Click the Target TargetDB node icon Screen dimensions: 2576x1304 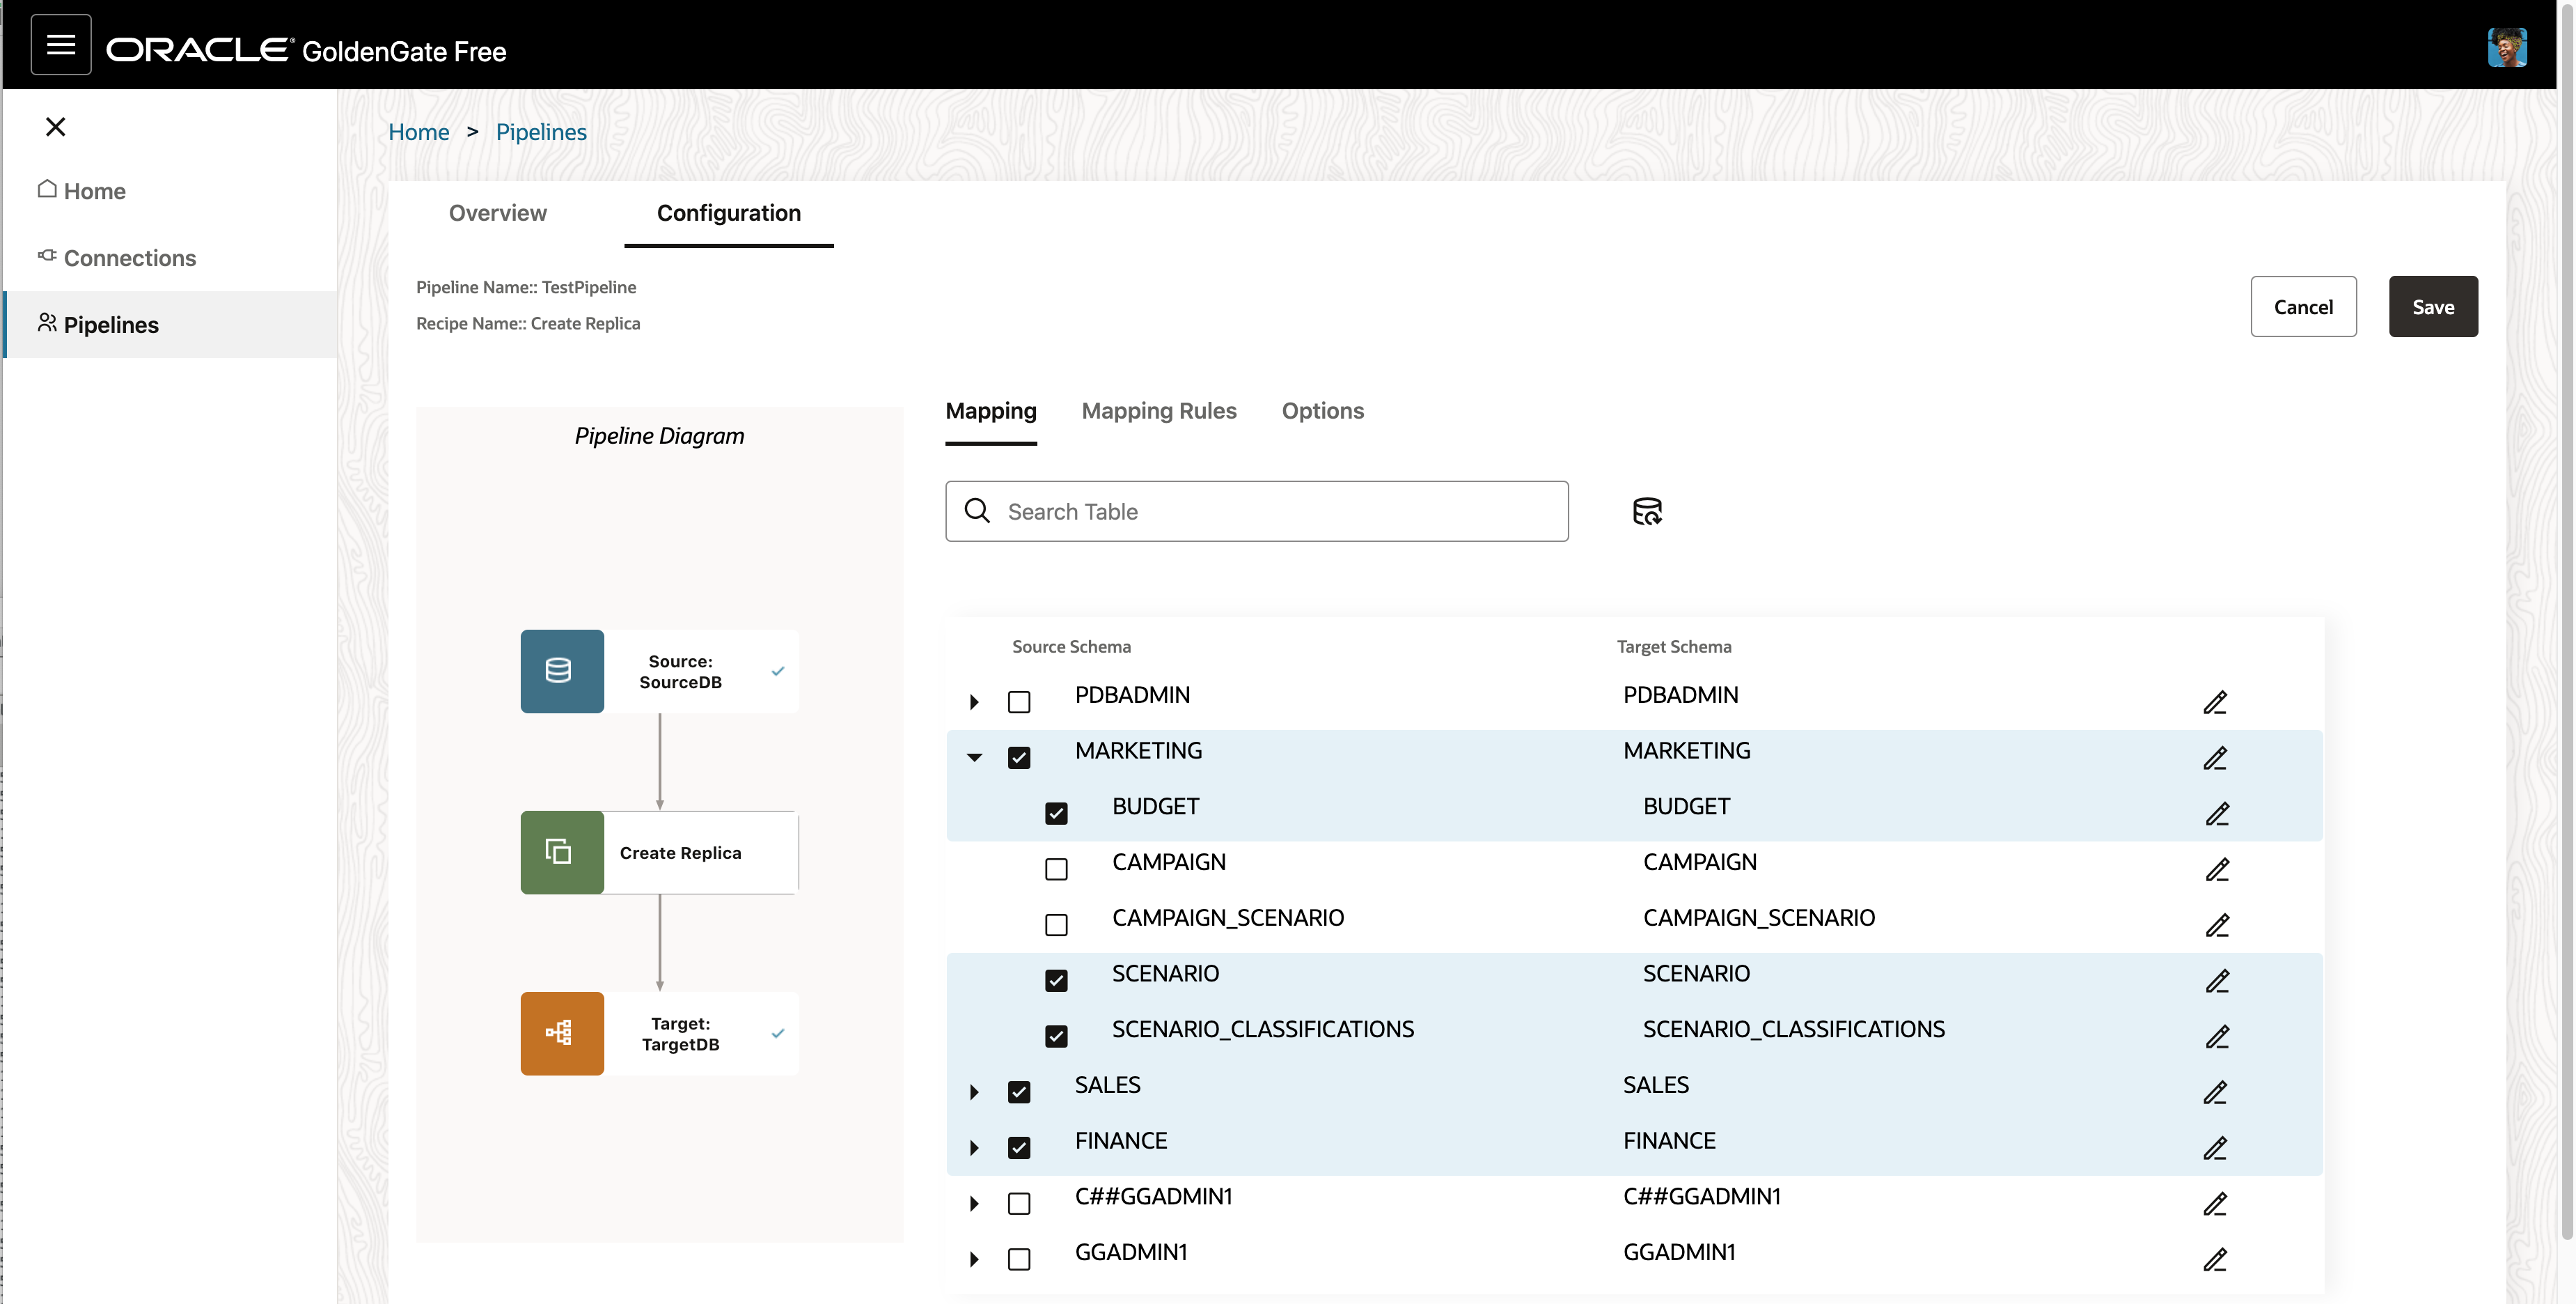(x=561, y=1033)
